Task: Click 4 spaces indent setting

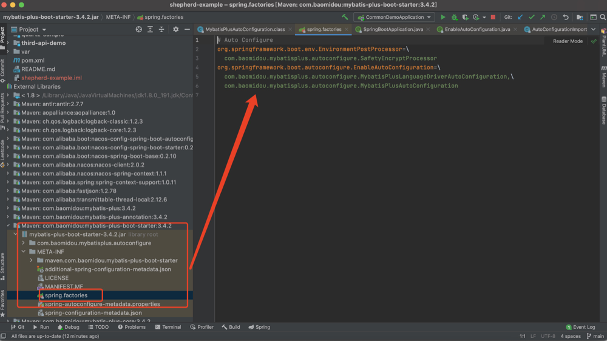Action: pos(570,336)
